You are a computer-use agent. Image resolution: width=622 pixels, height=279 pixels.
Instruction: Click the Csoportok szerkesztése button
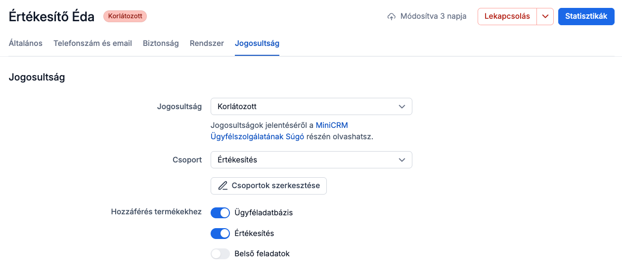(268, 186)
